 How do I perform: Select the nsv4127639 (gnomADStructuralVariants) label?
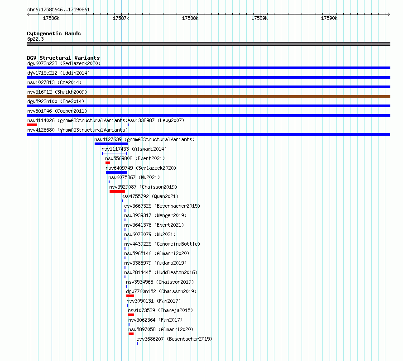click(x=144, y=139)
